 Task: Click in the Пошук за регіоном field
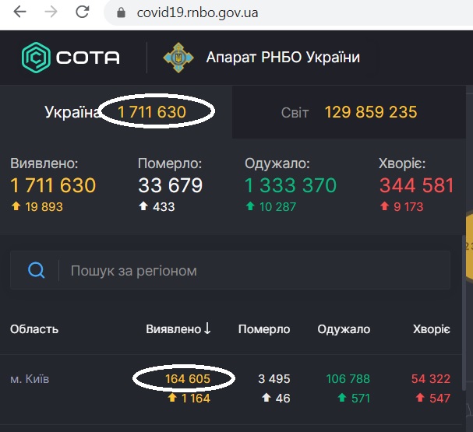coord(254,271)
